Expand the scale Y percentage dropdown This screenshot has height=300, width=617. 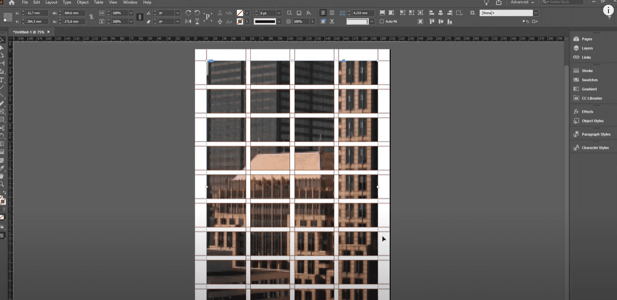click(x=131, y=21)
